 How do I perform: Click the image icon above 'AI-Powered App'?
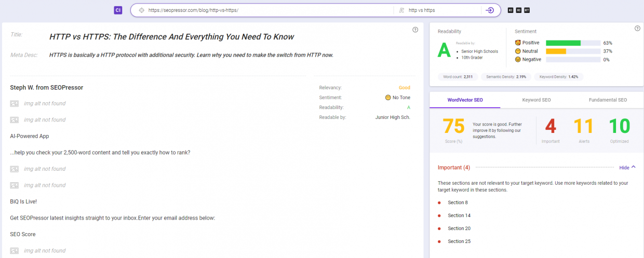click(14, 120)
